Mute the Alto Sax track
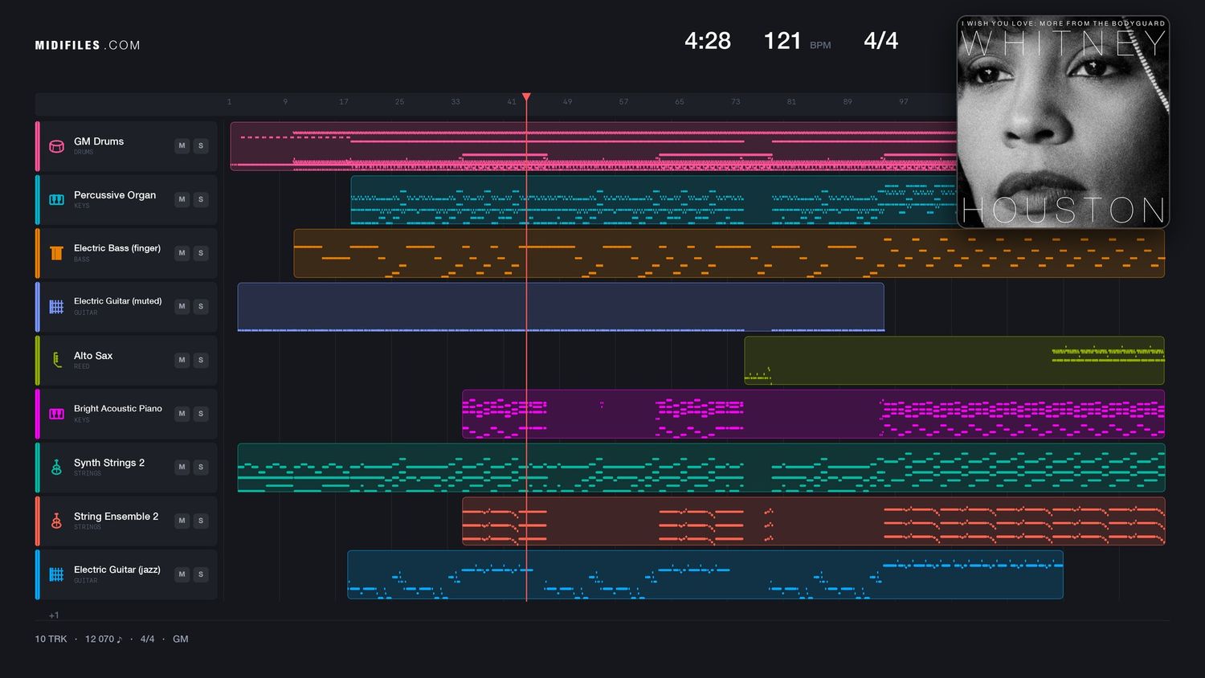The height and width of the screenshot is (678, 1205). tap(182, 360)
